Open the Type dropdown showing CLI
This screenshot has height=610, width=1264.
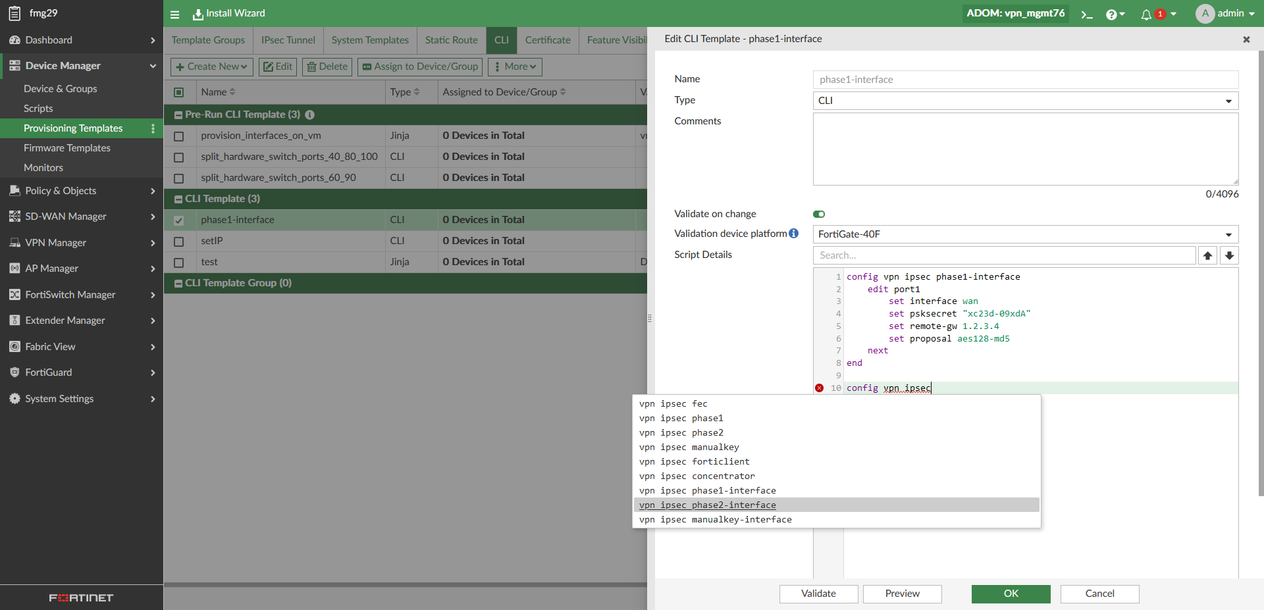[x=1025, y=101]
